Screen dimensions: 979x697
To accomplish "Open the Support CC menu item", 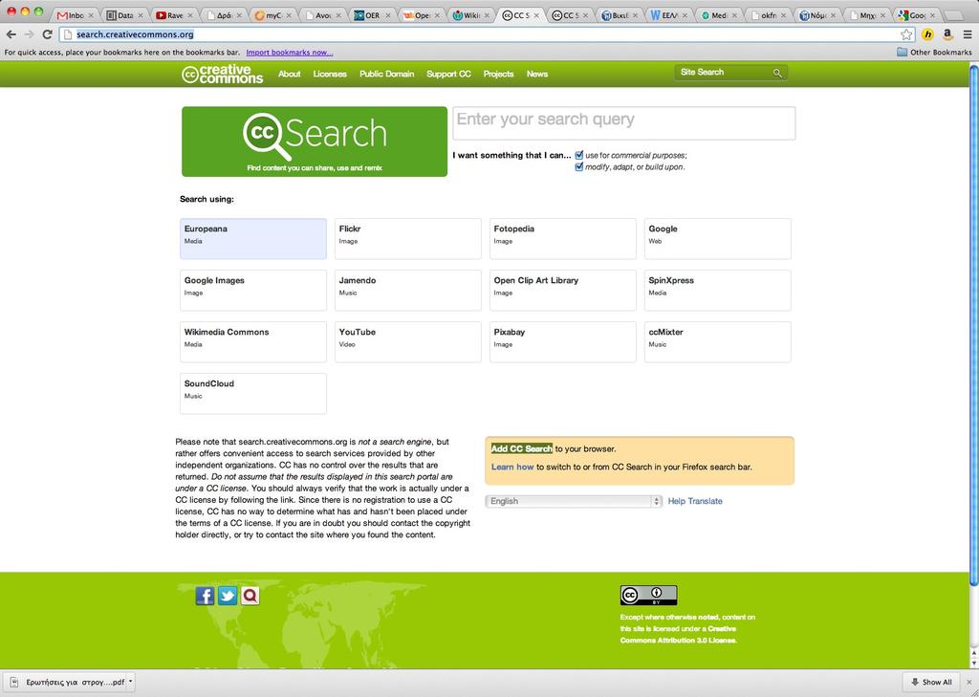I will [448, 74].
